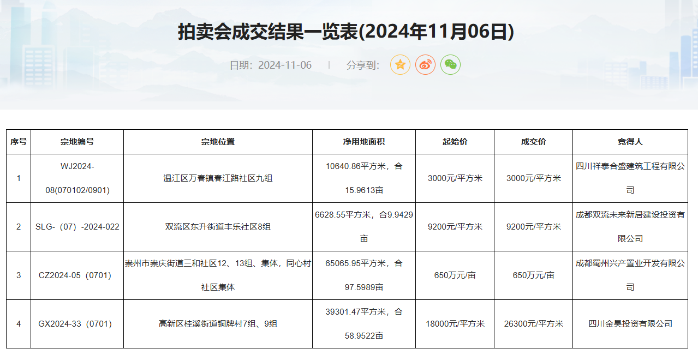The width and height of the screenshot is (698, 355).
Task: Select the date 2024-11-06 text
Action: coord(284,65)
